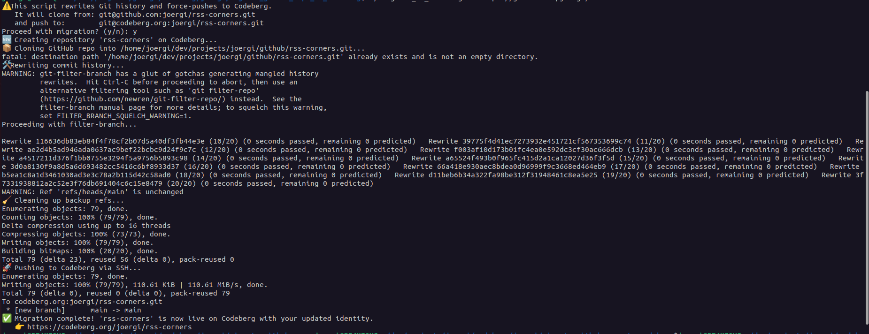This screenshot has width=869, height=334.
Task: Click the package box emoji icon
Action: coord(7,48)
